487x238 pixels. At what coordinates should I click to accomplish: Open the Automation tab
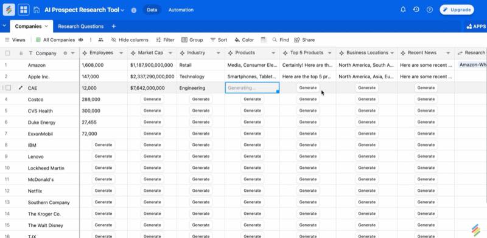click(181, 10)
